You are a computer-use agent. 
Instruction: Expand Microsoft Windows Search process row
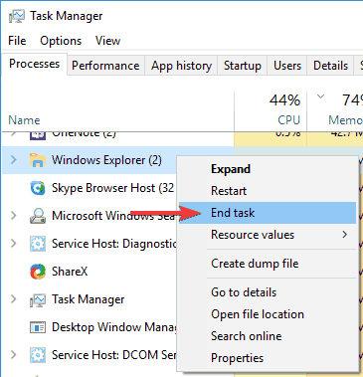click(x=14, y=216)
